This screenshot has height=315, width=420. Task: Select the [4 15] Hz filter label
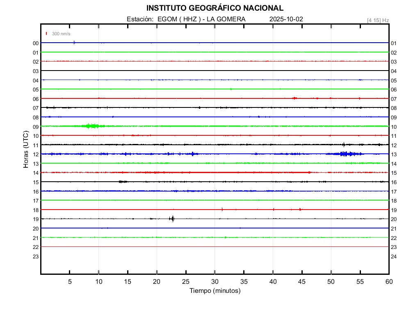378,20
